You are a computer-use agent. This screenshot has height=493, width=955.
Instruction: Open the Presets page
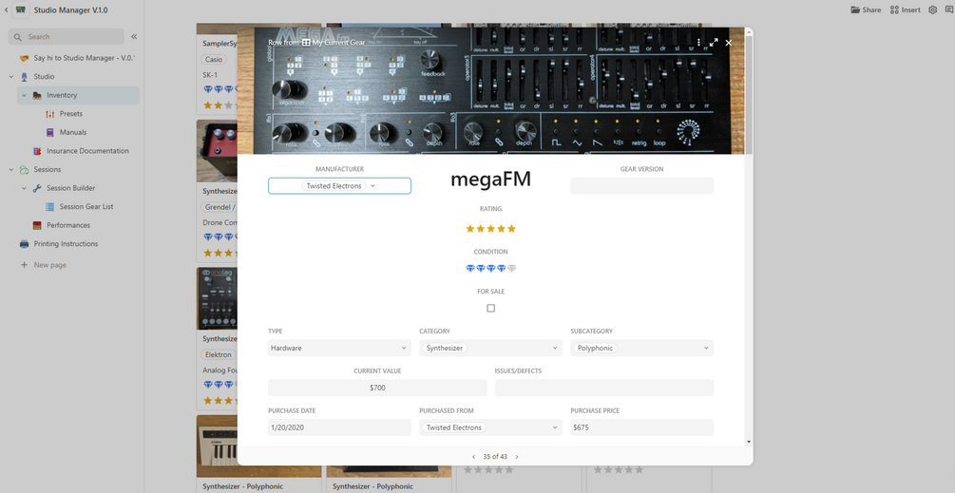click(x=70, y=114)
